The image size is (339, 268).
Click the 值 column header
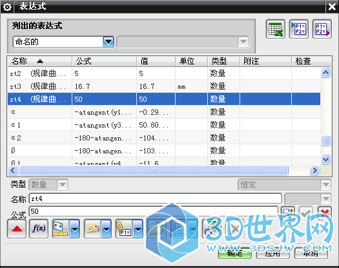coord(156,61)
